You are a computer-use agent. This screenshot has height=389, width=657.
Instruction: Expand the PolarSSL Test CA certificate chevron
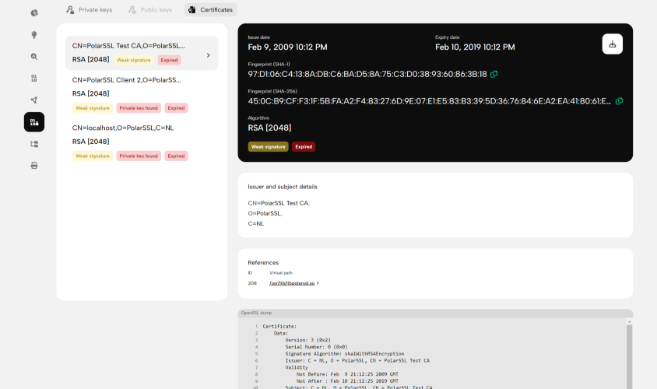[209, 55]
